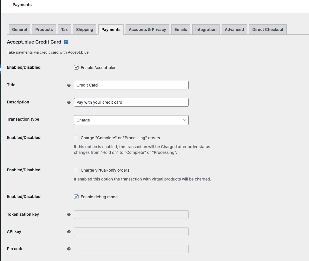This screenshot has height=261, width=309.
Task: Go to the Emails settings tab
Action: 181,29
